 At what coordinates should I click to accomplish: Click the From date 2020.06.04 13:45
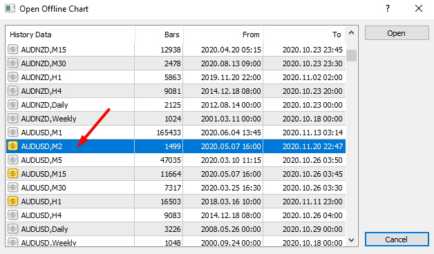pos(231,133)
